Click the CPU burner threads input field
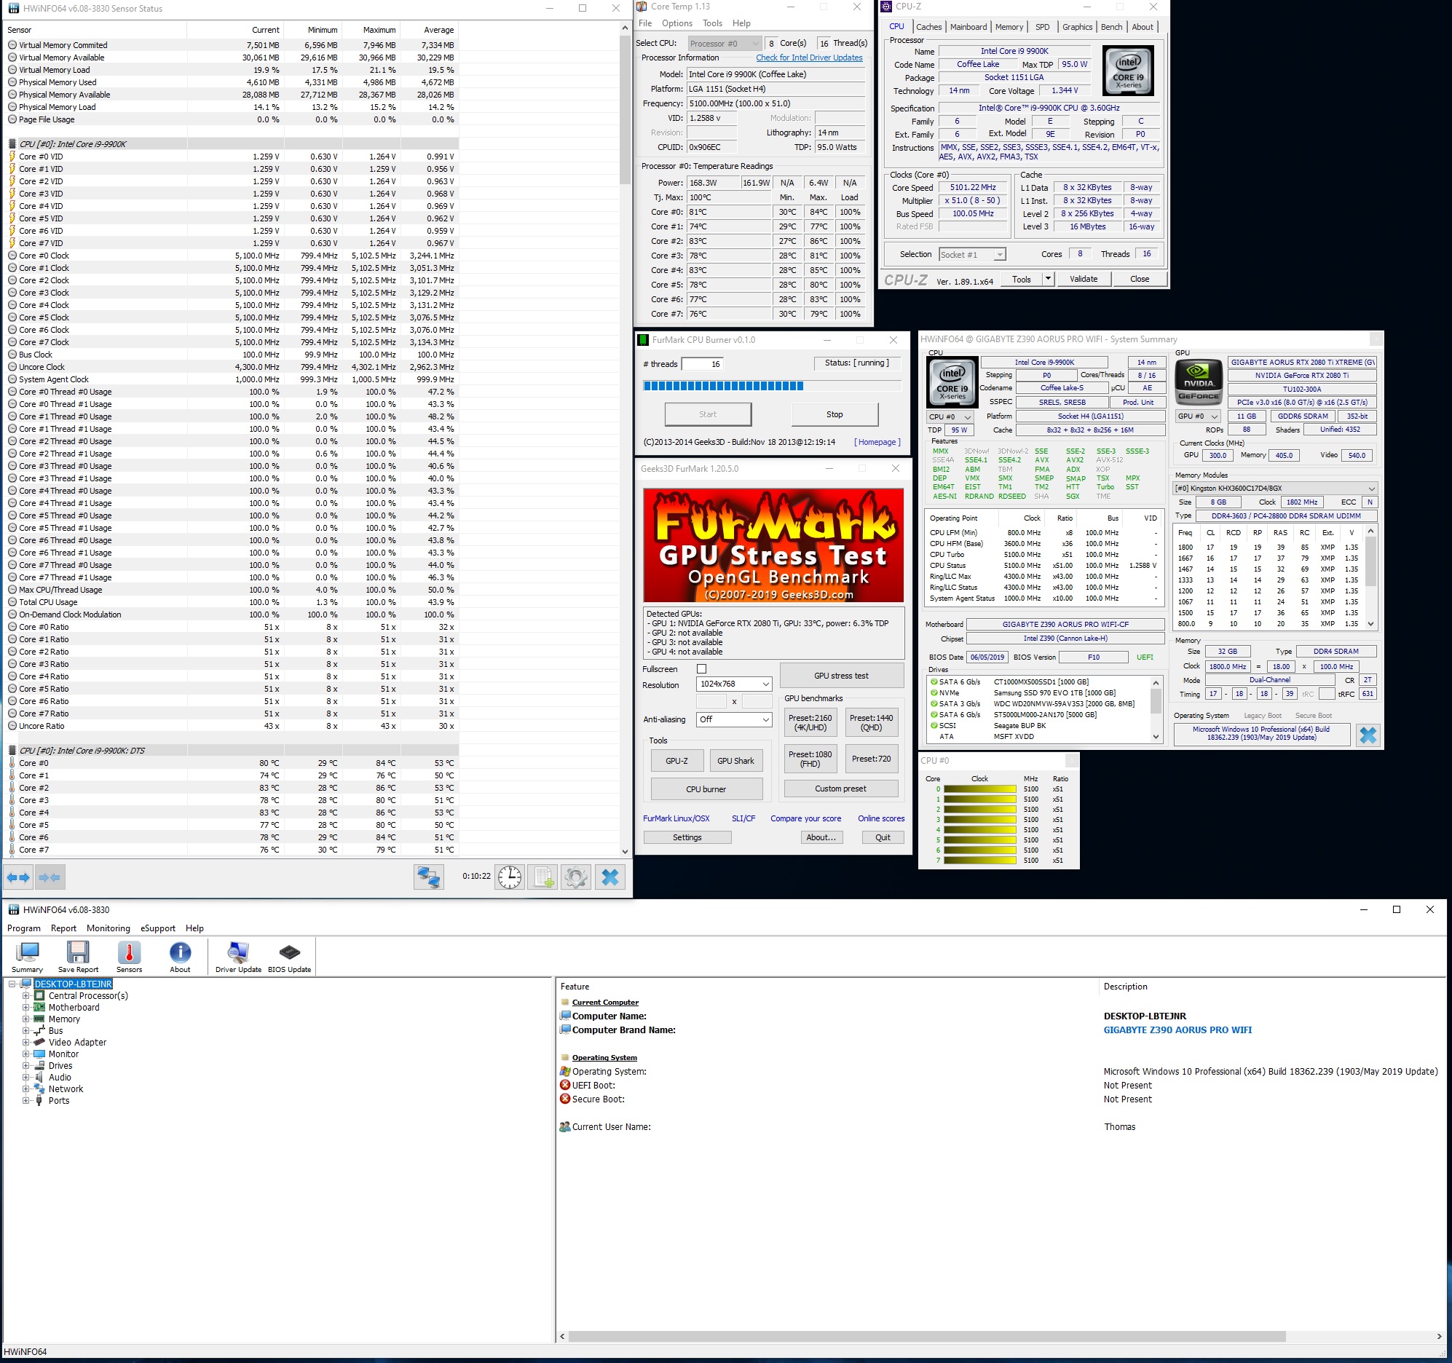Image resolution: width=1452 pixels, height=1363 pixels. point(704,364)
